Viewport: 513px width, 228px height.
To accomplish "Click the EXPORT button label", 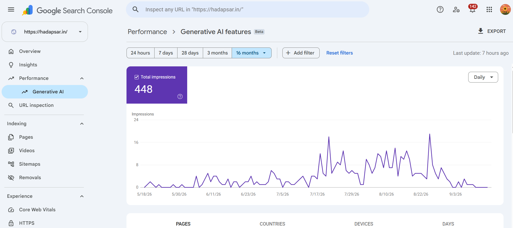I will point(497,31).
